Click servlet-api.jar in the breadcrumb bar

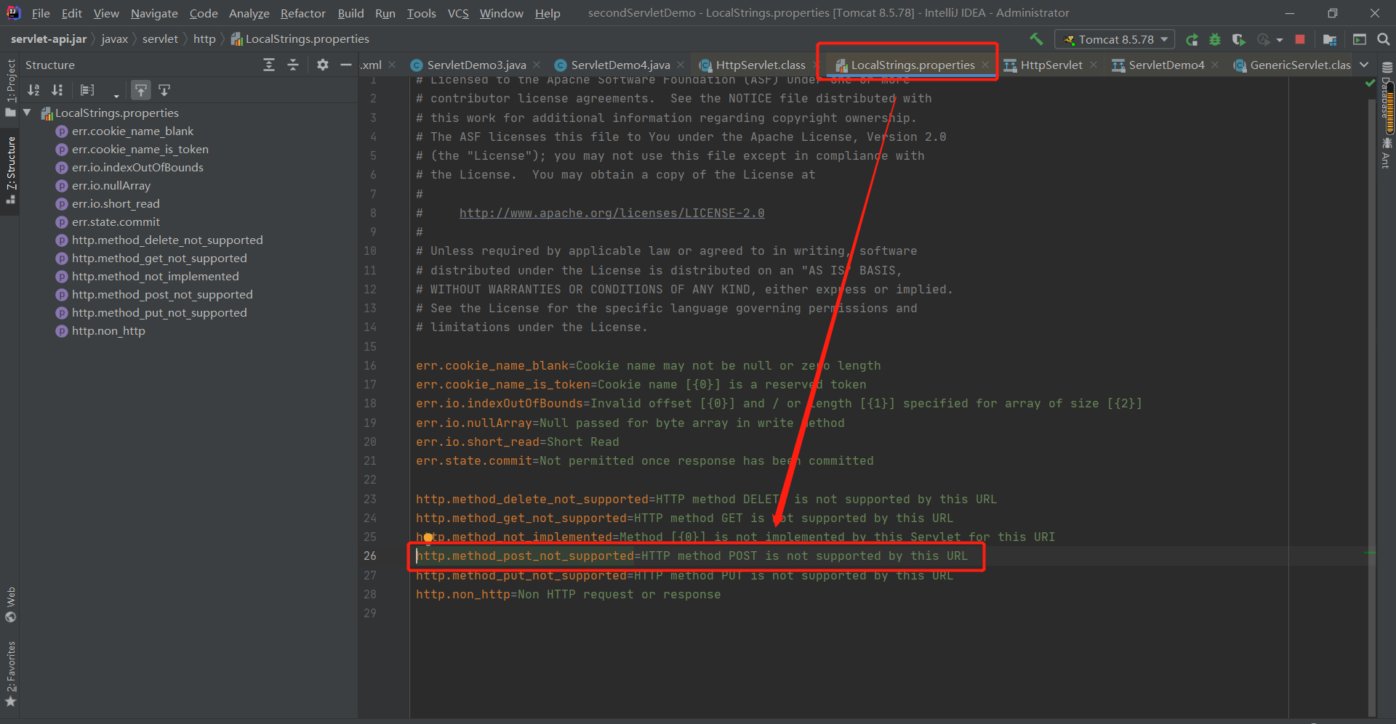49,38
